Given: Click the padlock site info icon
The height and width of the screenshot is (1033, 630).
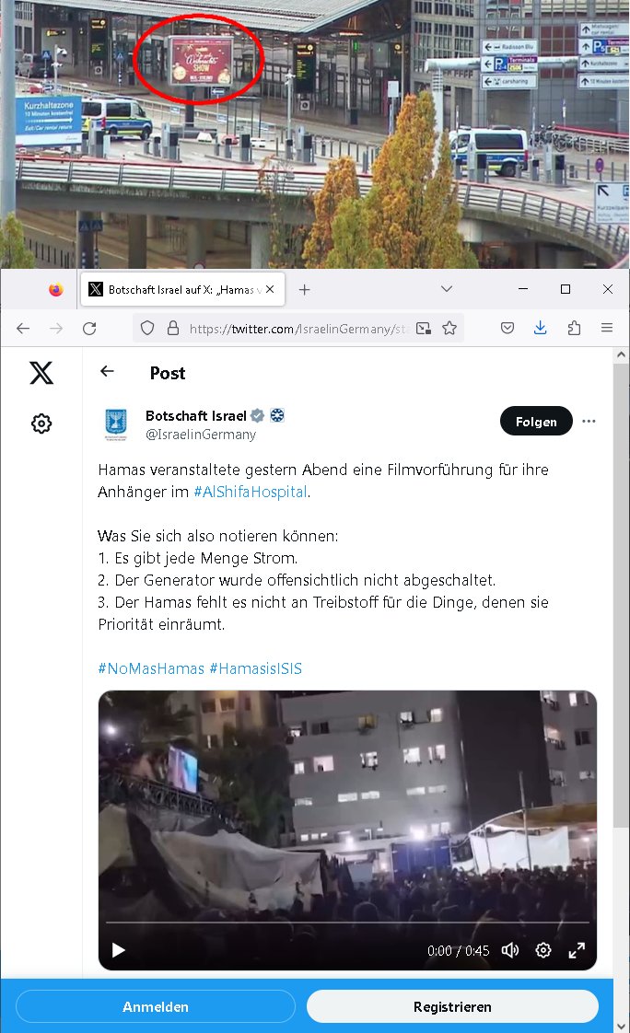Looking at the screenshot, I should click(172, 328).
